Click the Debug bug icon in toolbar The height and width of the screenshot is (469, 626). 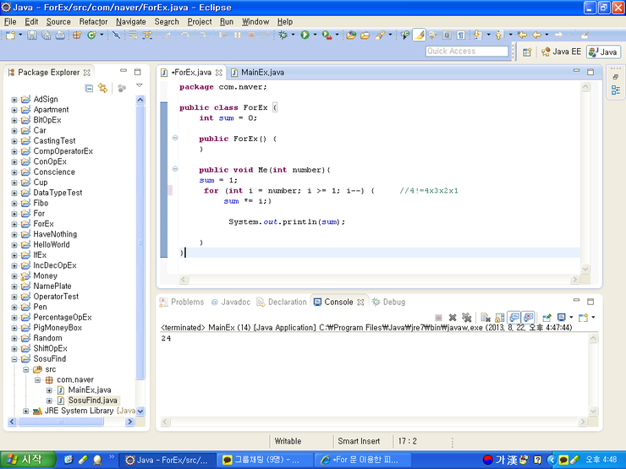tap(283, 35)
